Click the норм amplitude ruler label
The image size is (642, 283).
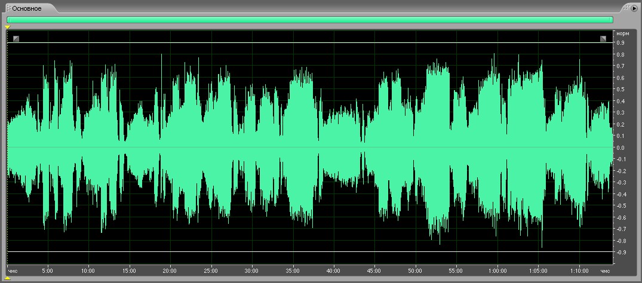pyautogui.click(x=622, y=33)
